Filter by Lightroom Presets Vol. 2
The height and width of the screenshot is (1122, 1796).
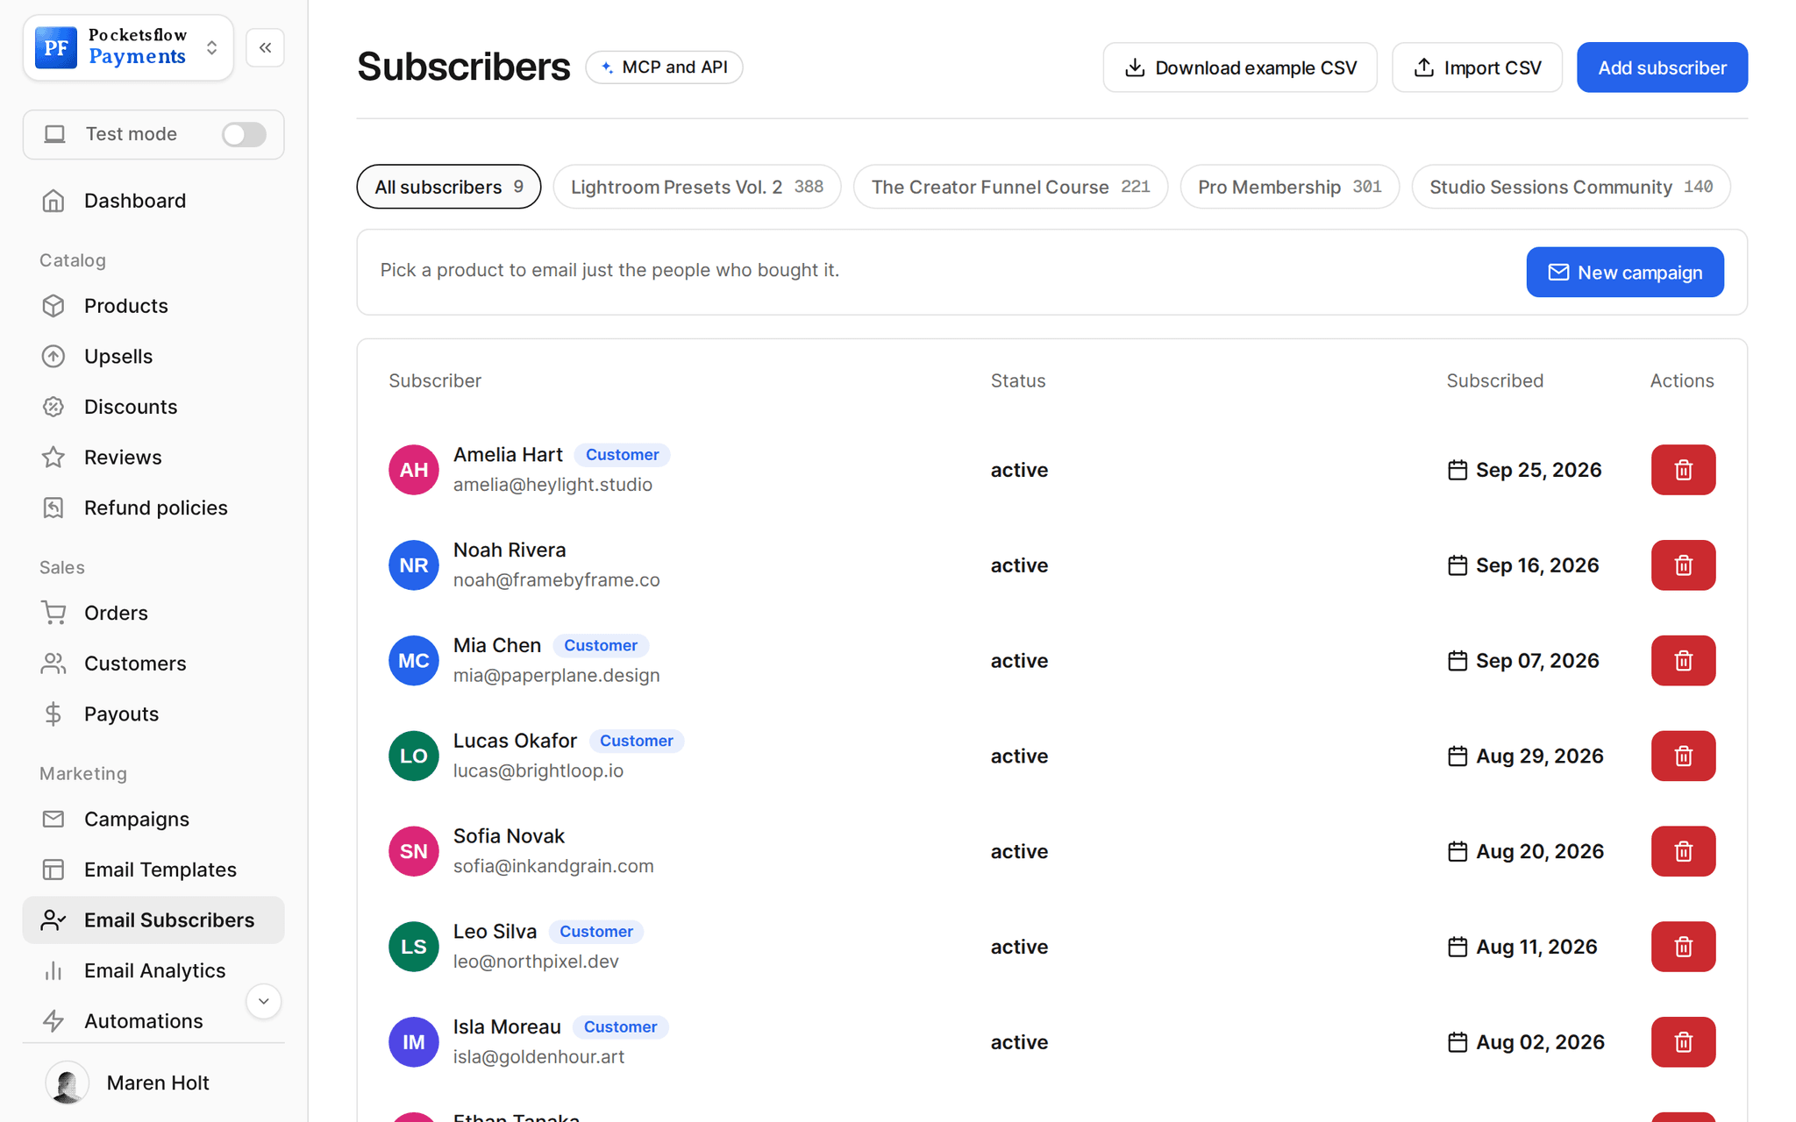697,187
